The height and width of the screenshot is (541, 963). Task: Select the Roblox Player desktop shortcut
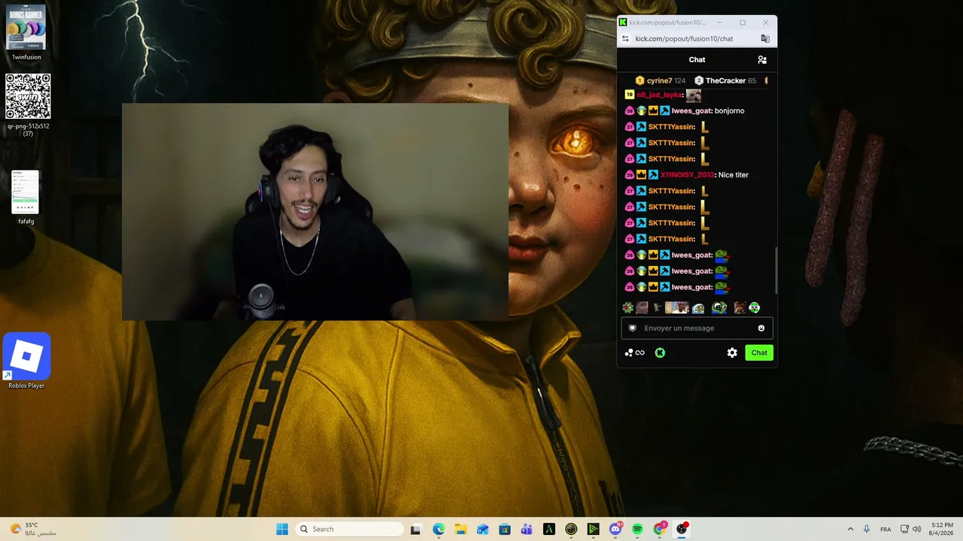click(x=26, y=361)
